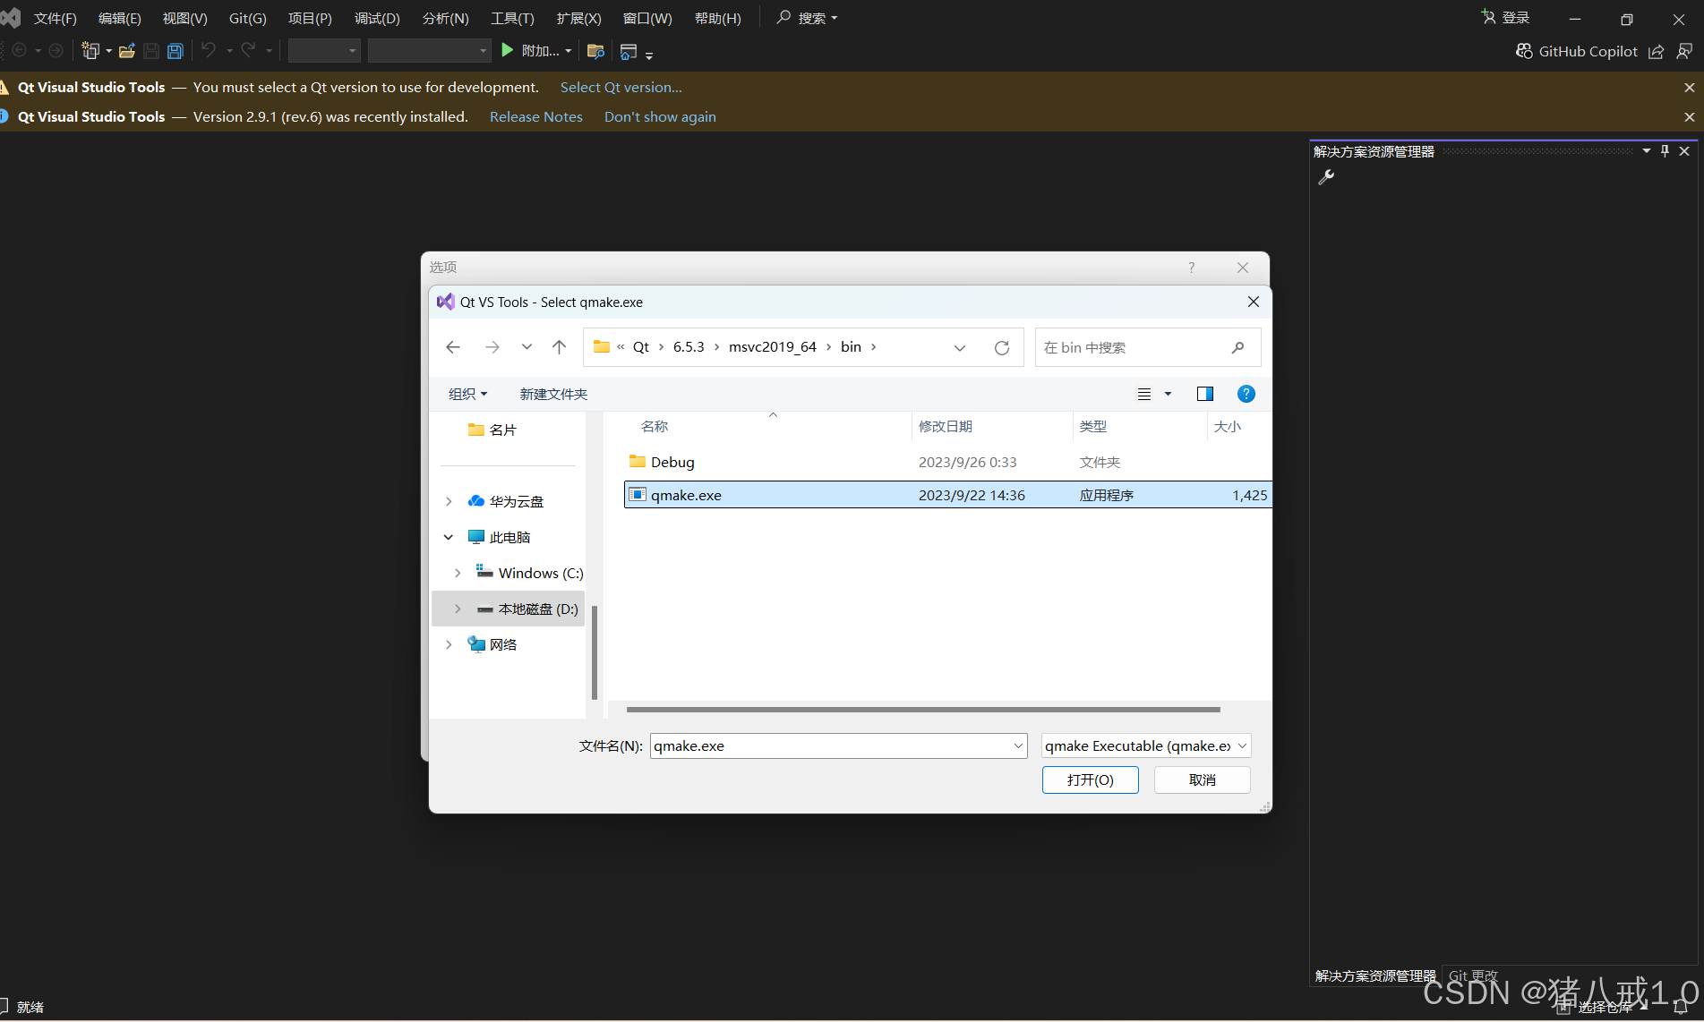Collapse the 此电脑 tree node
The image size is (1704, 1022).
click(449, 537)
